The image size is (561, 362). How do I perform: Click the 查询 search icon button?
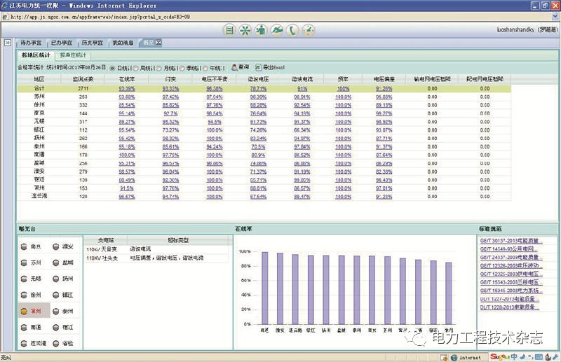(234, 67)
